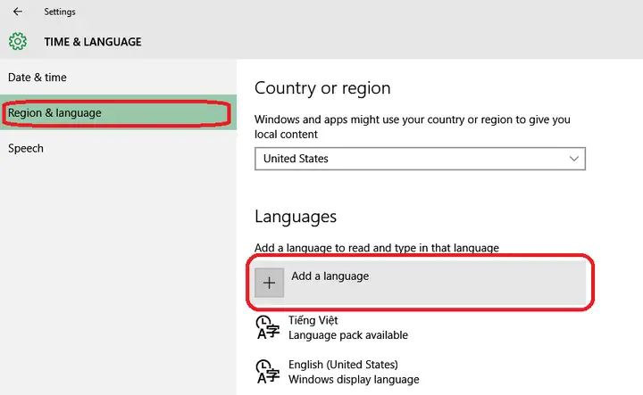Expand country list via chevron arrow

coord(573,159)
